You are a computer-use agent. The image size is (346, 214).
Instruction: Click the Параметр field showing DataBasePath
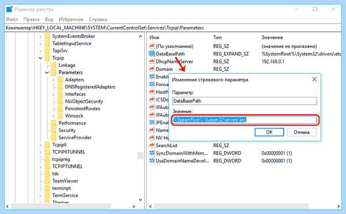tap(245, 101)
